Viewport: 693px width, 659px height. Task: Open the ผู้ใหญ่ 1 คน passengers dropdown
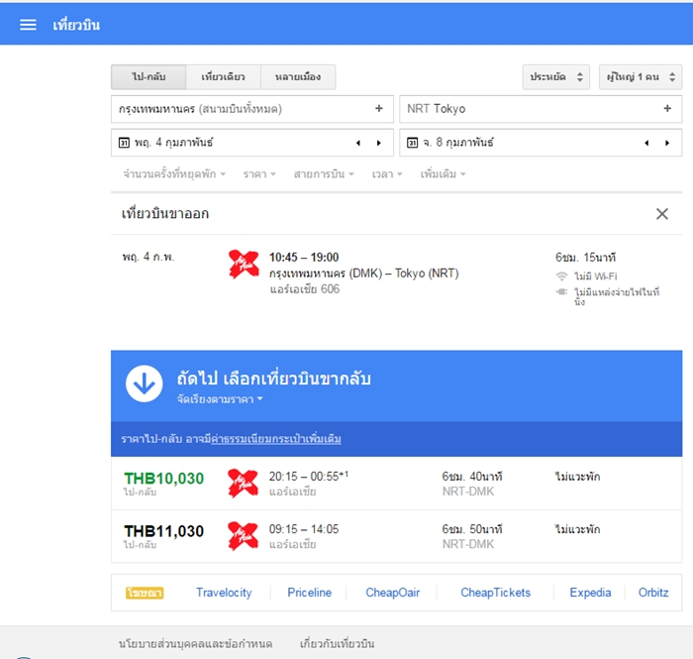[641, 77]
